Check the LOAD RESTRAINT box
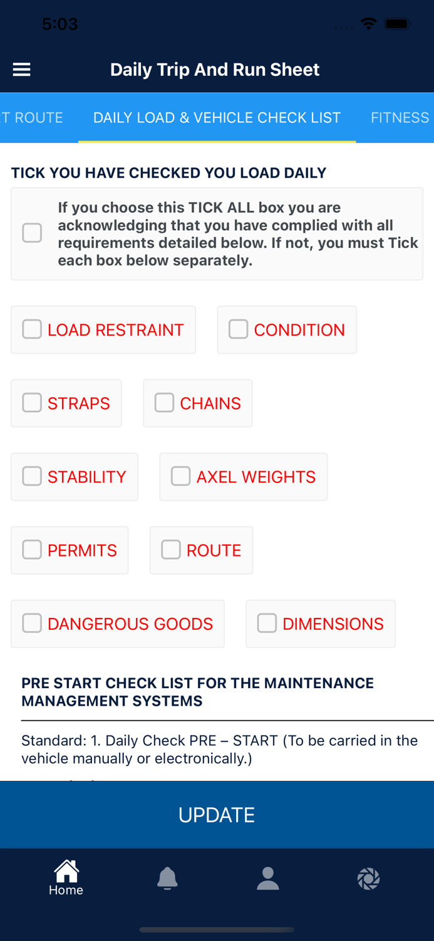434x941 pixels. [x=31, y=329]
